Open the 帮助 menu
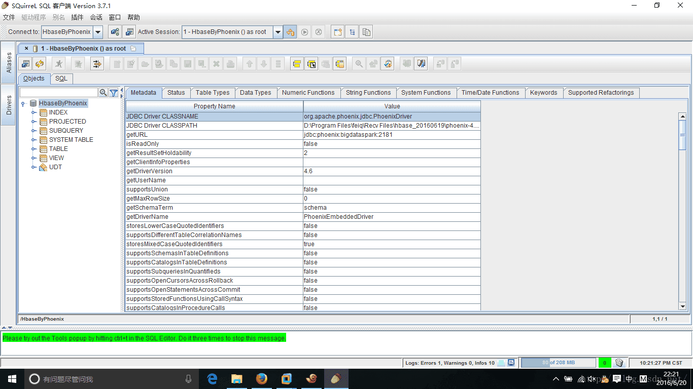This screenshot has height=389, width=693. coord(133,17)
